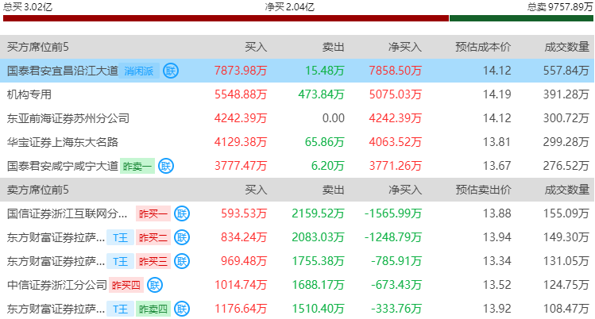This screenshot has width=595, height=319.
Task: Click the 7873.98万 buy value
Action: [x=241, y=71]
